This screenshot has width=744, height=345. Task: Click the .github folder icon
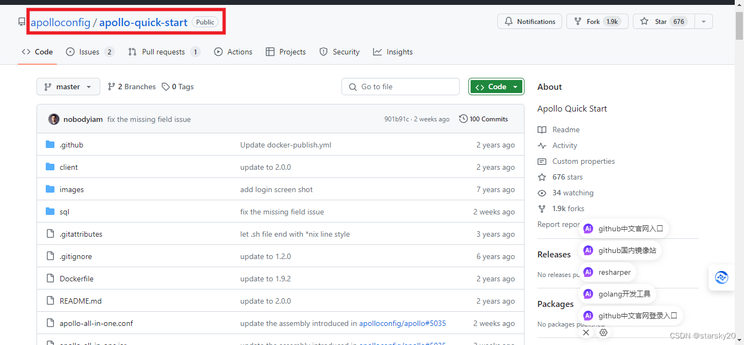tap(50, 145)
